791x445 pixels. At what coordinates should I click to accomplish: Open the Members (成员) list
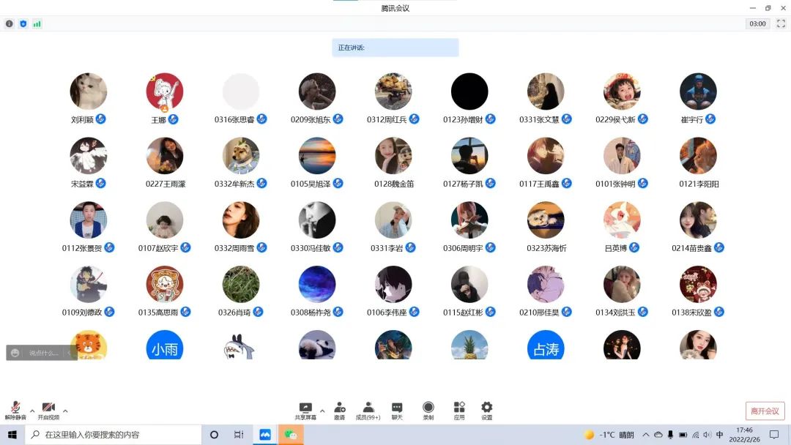click(x=368, y=410)
